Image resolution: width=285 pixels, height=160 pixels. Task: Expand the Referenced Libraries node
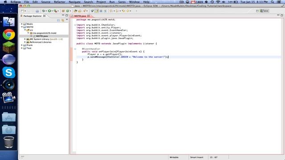25,42
